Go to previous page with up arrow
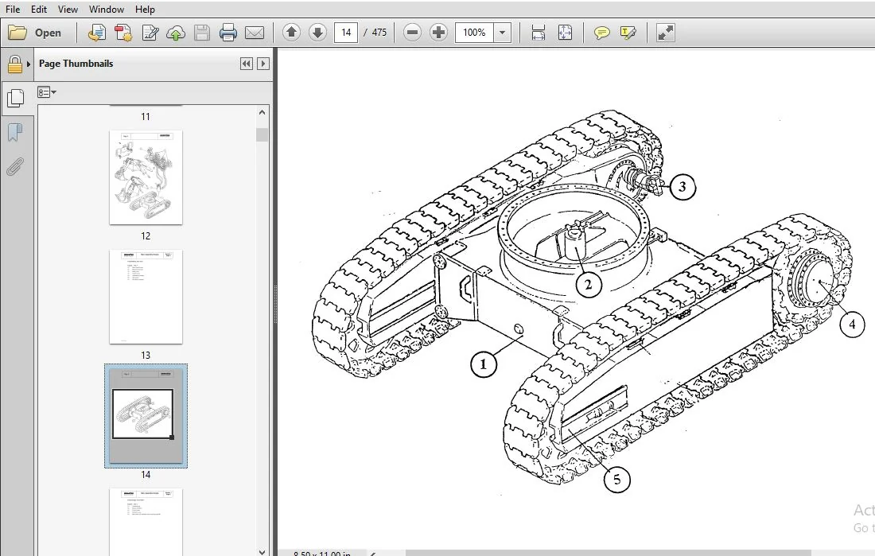875x556 pixels. (x=291, y=33)
